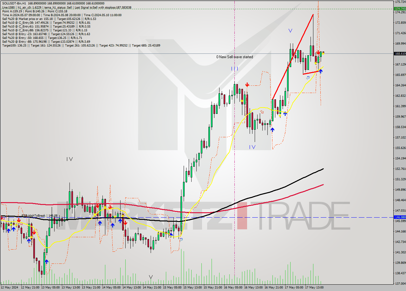Click the green 174.745 price tag
This screenshot has width=406, height=291.
click(x=400, y=9)
